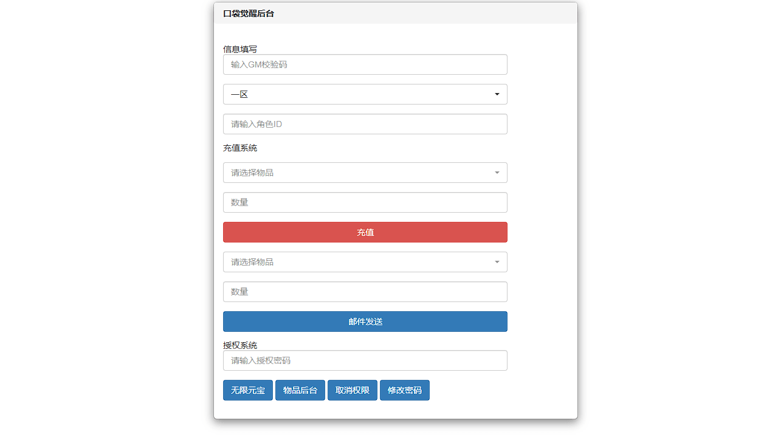Click the 物品后台 button
The height and width of the screenshot is (437, 778).
pos(300,390)
